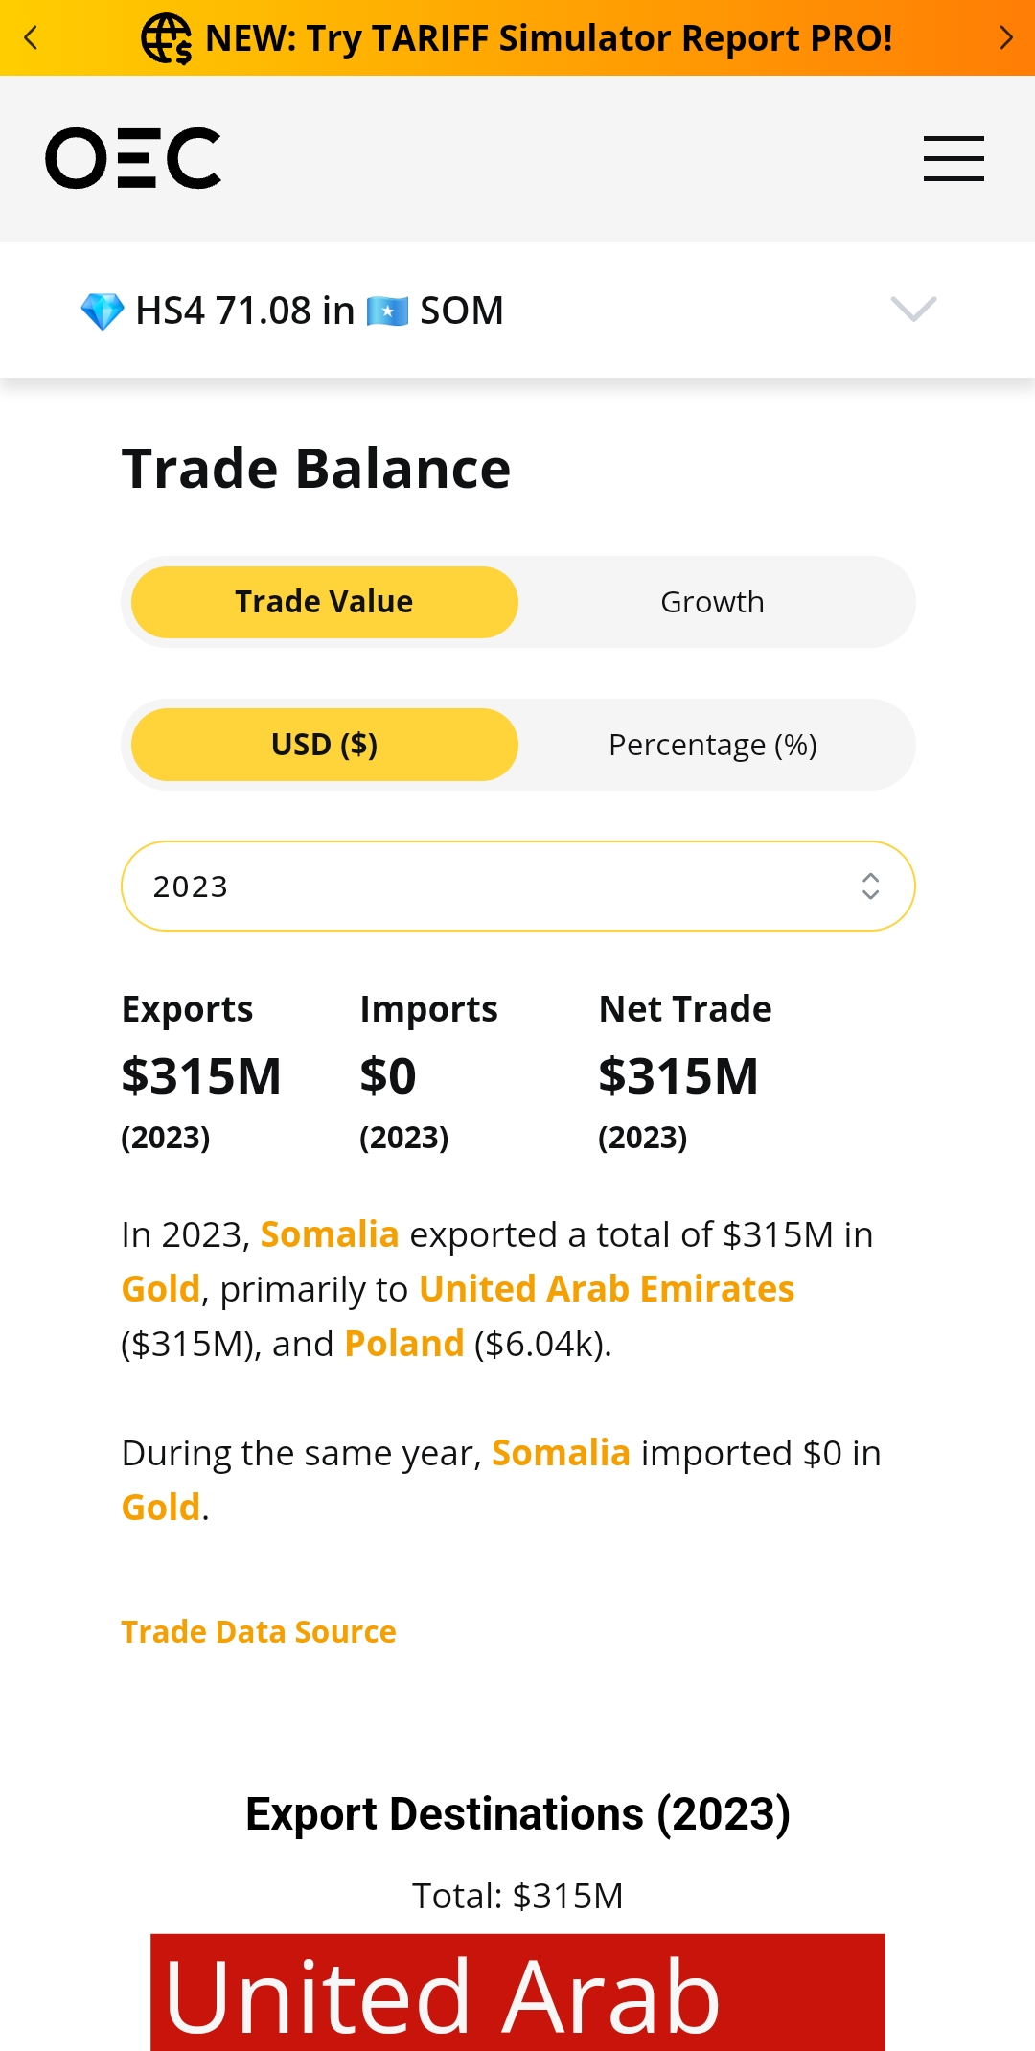This screenshot has width=1035, height=2051.
Task: Click the OEC logo
Action: tap(133, 158)
